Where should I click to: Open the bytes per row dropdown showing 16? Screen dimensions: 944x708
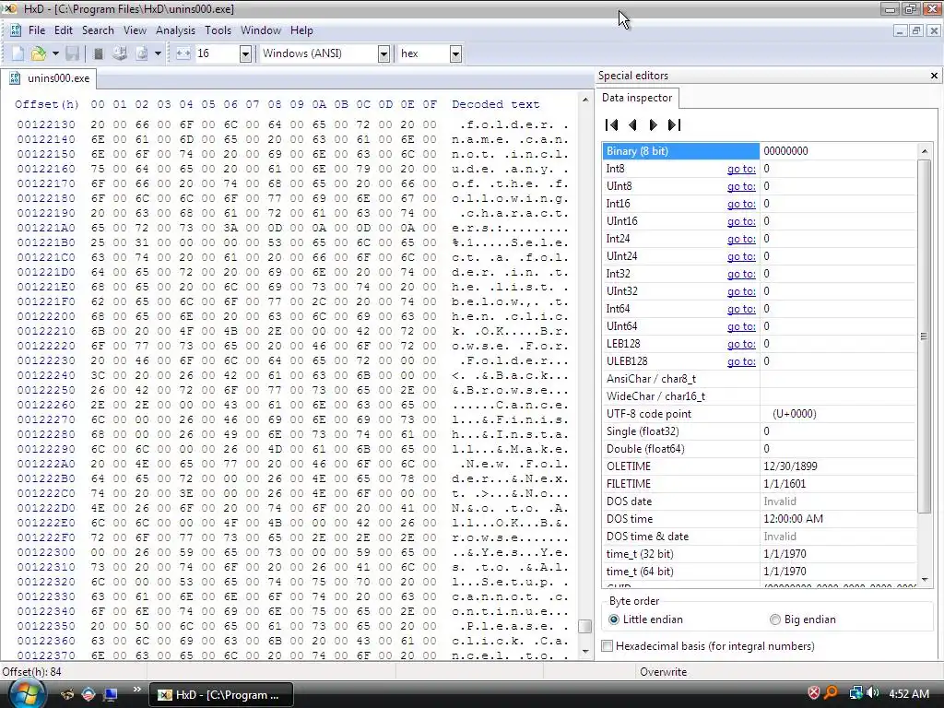click(x=245, y=53)
